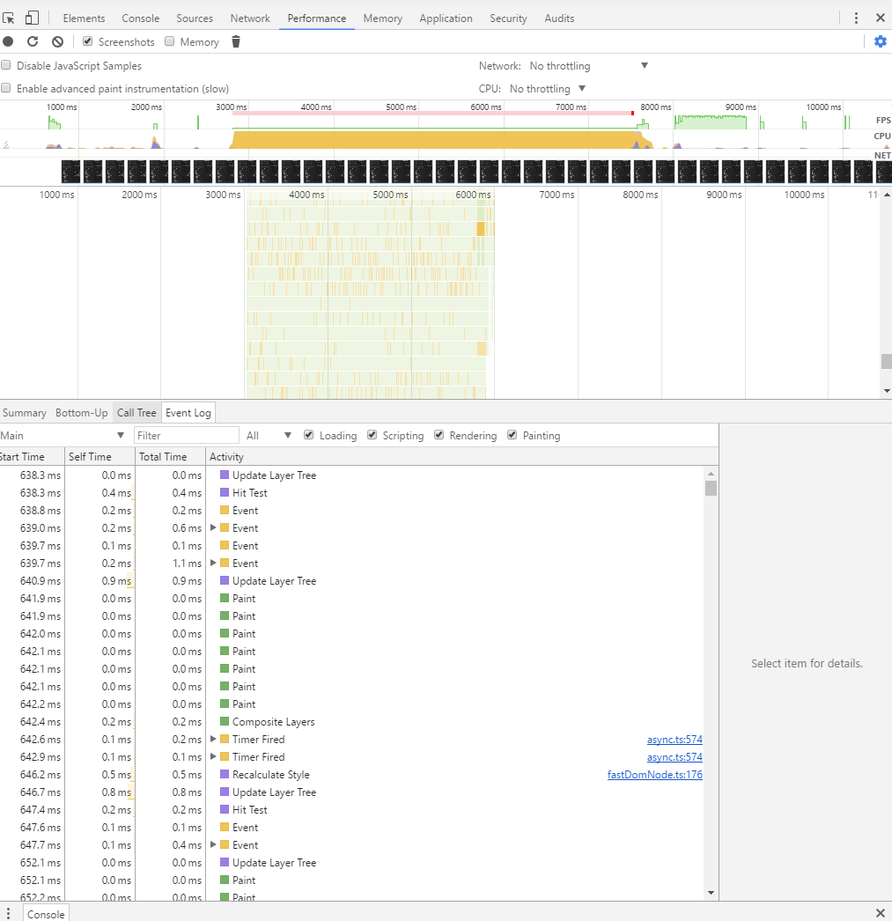Toggle the Screenshots checkbox
The width and height of the screenshot is (892, 921).
click(87, 41)
